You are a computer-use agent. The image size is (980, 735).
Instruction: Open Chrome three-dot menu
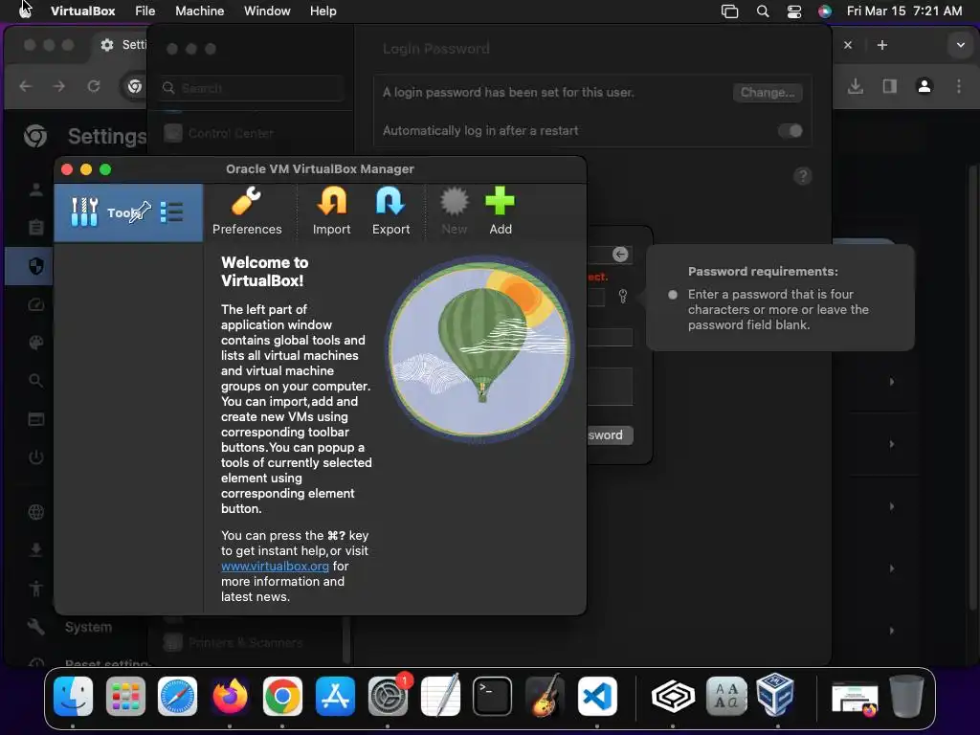click(959, 86)
